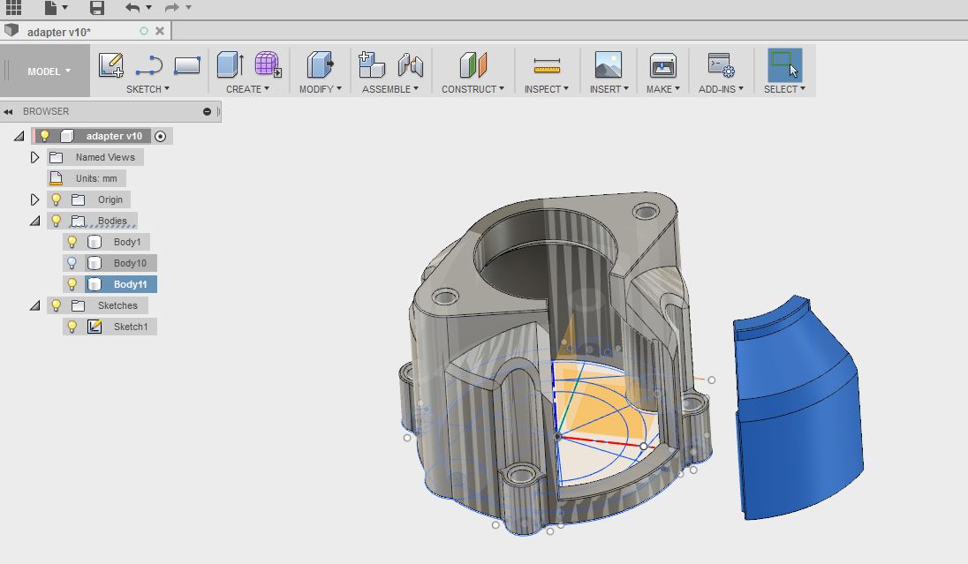Open the MODEL workspace dropdown
This screenshot has height=564, width=968.
tap(48, 71)
